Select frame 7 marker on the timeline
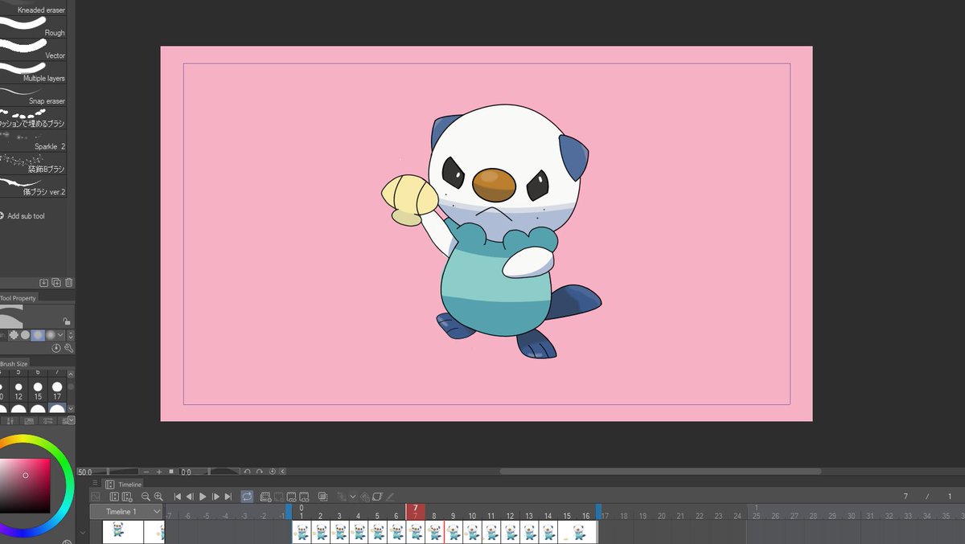 [415, 512]
